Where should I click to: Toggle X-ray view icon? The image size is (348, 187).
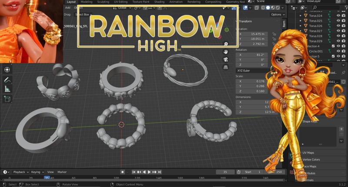pos(257,8)
